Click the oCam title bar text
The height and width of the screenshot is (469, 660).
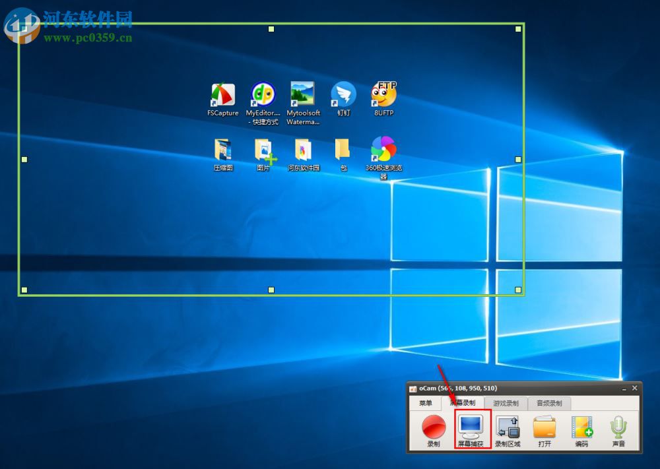pos(458,389)
